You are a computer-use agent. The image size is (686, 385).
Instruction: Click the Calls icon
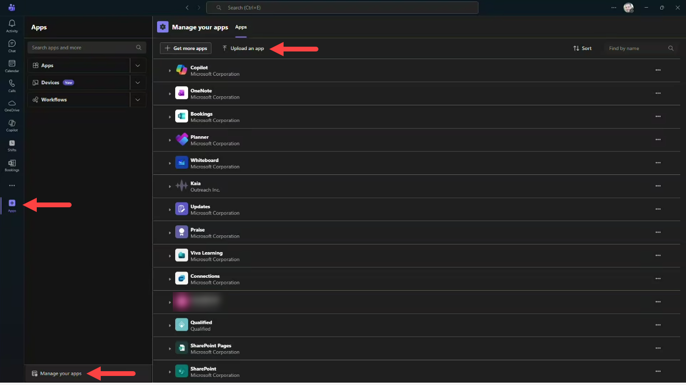pyautogui.click(x=11, y=85)
